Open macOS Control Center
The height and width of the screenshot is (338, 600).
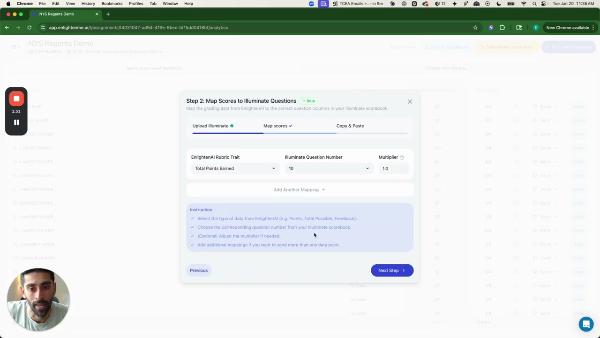[x=544, y=4]
